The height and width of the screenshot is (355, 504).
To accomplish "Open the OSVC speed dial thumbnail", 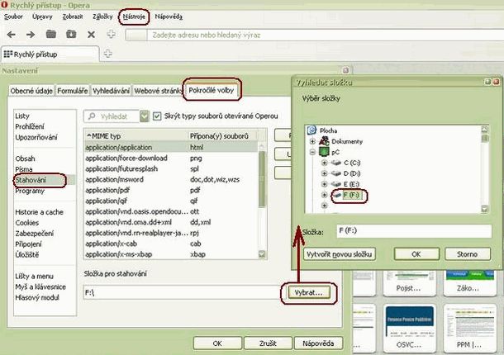I will [409, 328].
